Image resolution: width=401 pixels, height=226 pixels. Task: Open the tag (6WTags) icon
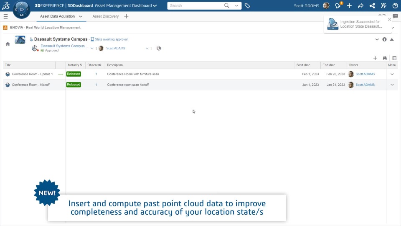tap(247, 5)
